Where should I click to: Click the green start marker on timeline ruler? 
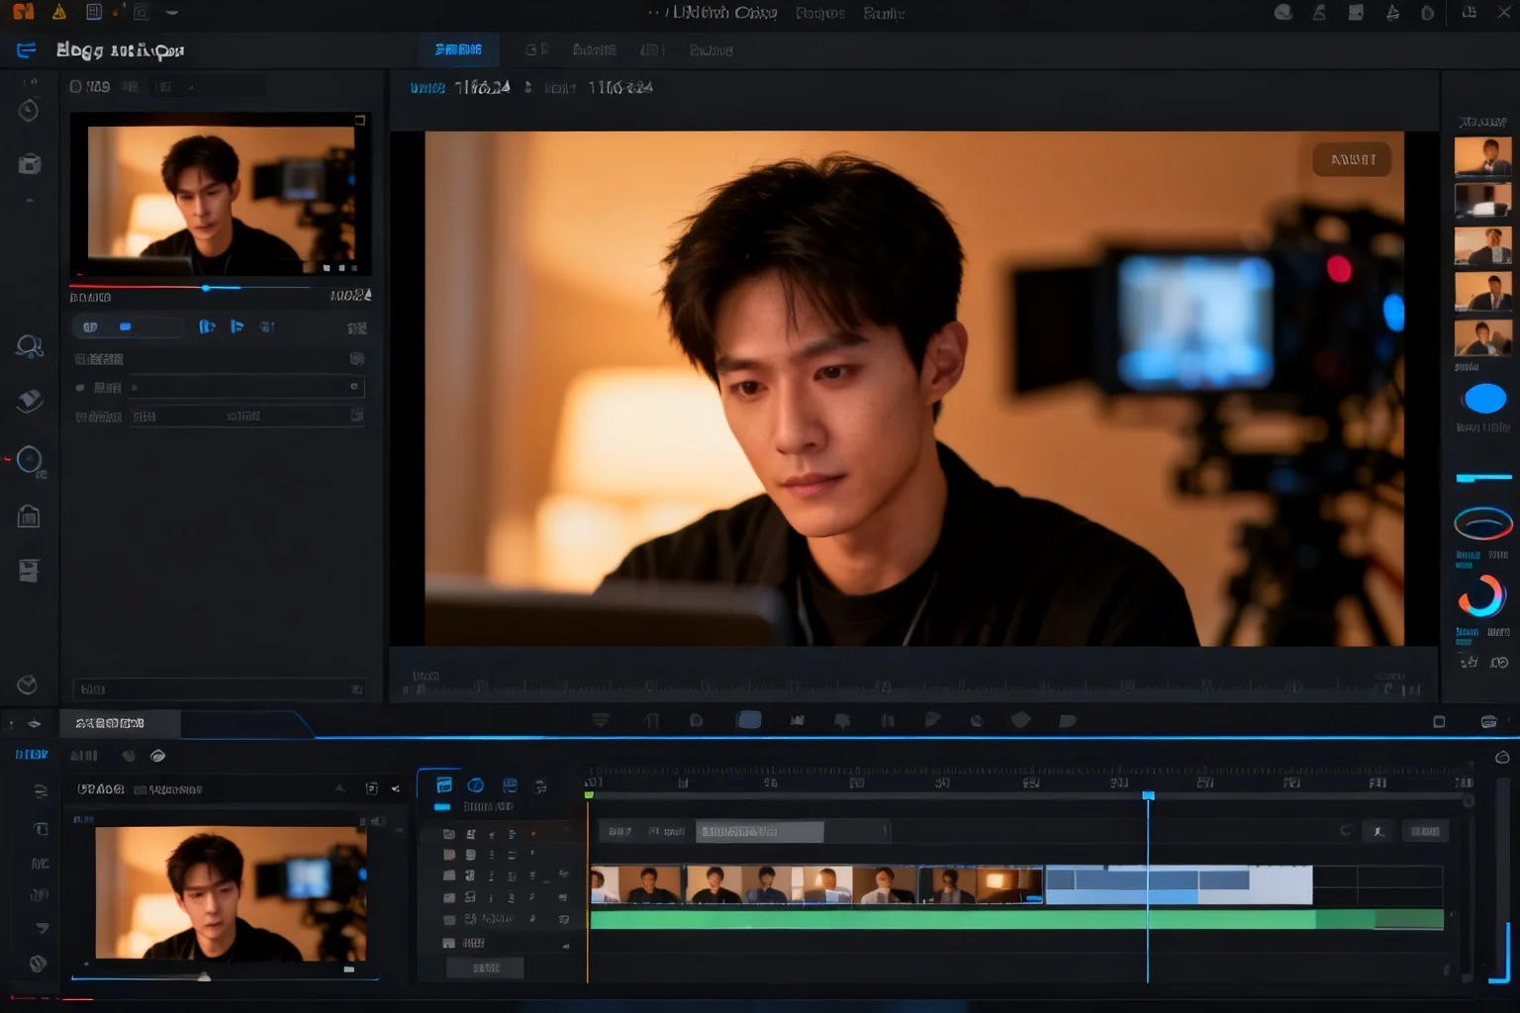[589, 795]
